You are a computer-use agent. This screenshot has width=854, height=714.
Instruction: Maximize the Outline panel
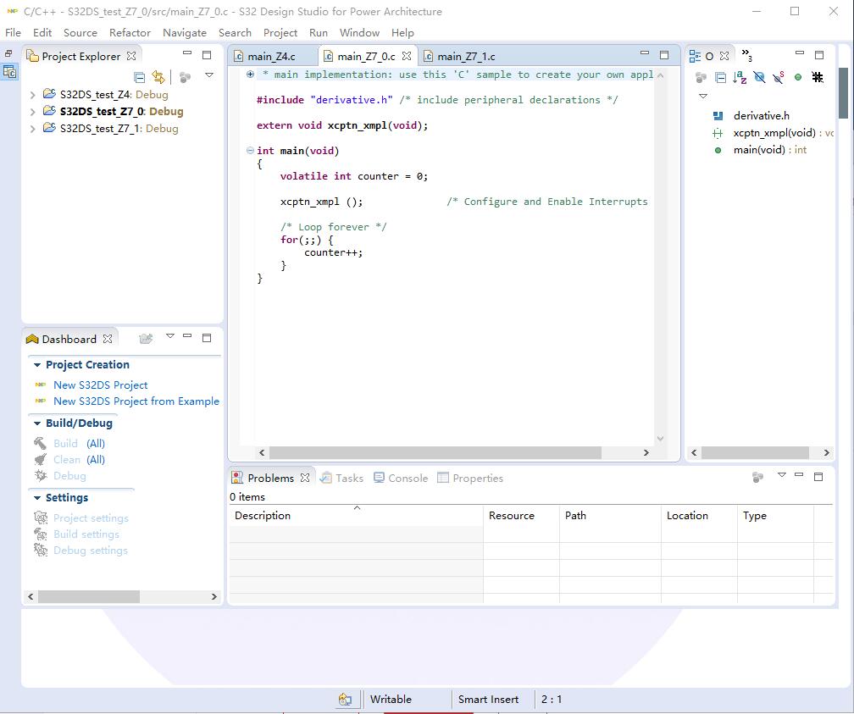click(819, 55)
